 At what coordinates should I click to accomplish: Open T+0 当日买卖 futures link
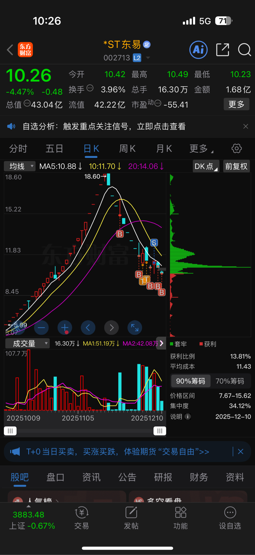[x=118, y=452]
